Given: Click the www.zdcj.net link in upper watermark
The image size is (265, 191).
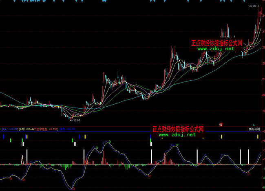Looking at the screenshot, I should coord(216,48).
